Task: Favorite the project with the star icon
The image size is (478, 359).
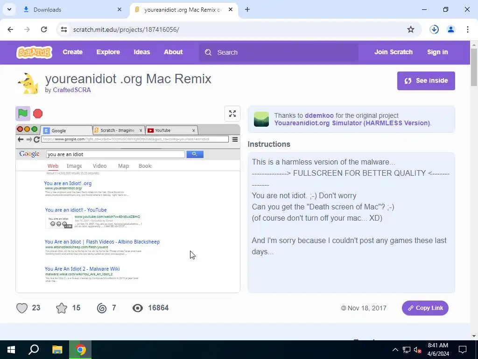Action: [62, 308]
